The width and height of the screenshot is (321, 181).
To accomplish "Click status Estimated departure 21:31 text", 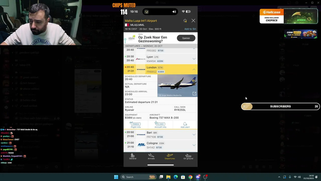I will [141, 102].
